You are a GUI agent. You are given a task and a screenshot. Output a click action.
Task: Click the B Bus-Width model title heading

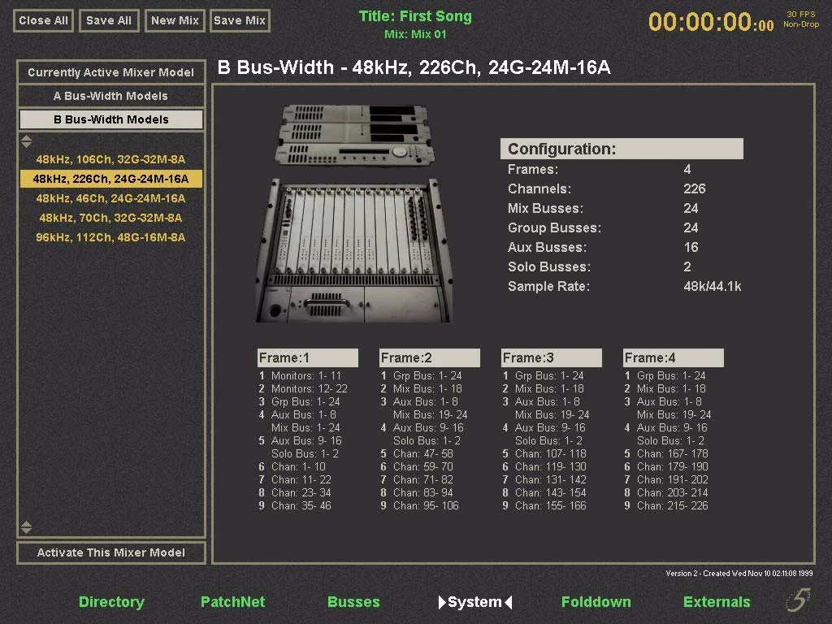point(414,67)
